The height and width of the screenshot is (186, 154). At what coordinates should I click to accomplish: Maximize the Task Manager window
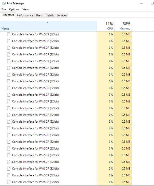point(152,3)
